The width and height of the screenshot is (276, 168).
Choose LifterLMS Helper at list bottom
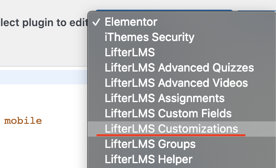(182, 160)
